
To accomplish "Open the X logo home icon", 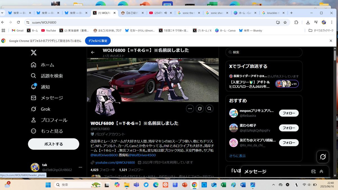I will (x=34, y=53).
